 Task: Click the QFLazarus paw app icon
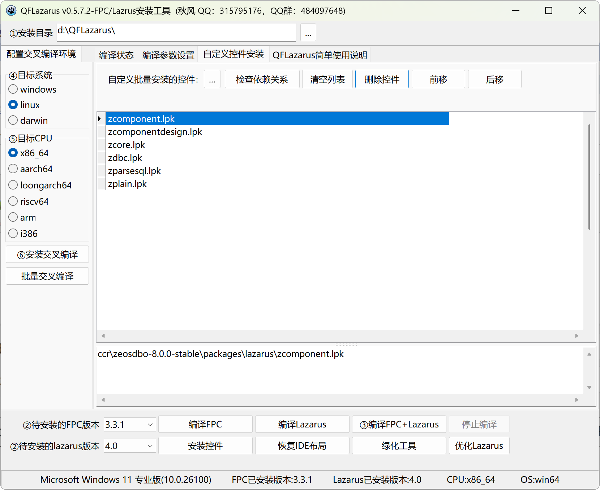coord(11,10)
